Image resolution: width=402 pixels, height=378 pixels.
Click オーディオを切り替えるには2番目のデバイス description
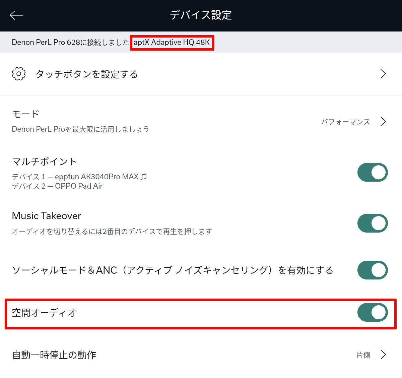pyautogui.click(x=112, y=231)
